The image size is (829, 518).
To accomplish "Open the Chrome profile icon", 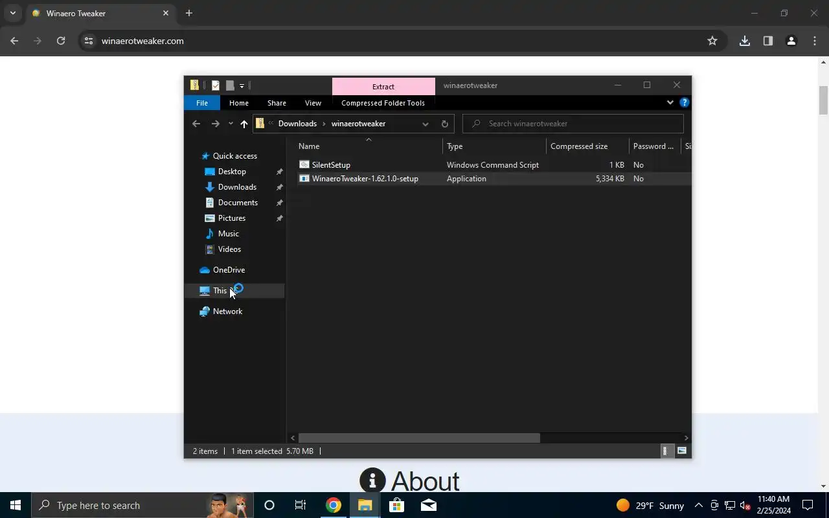I will pos(791,41).
